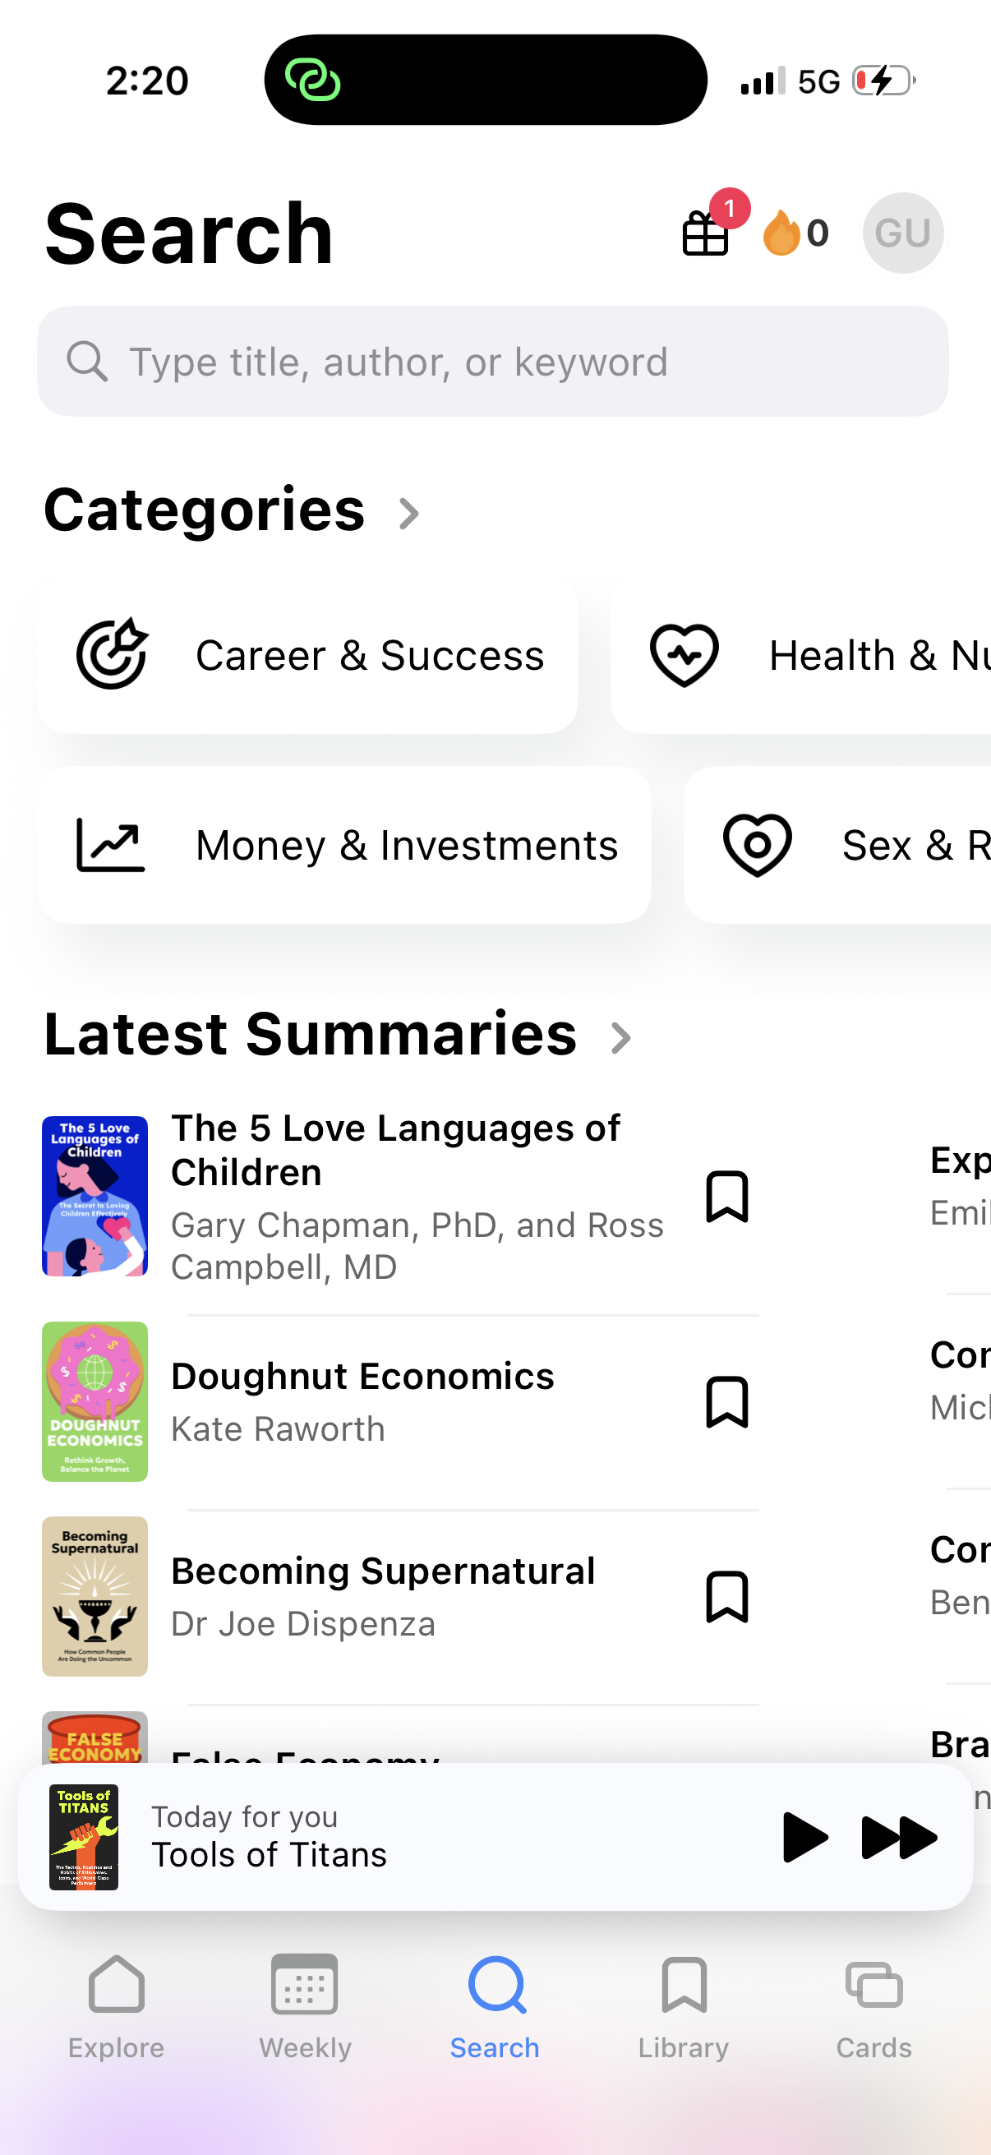Bookmark The 5 Love Languages of Children
Image resolution: width=991 pixels, height=2155 pixels.
(x=726, y=1197)
